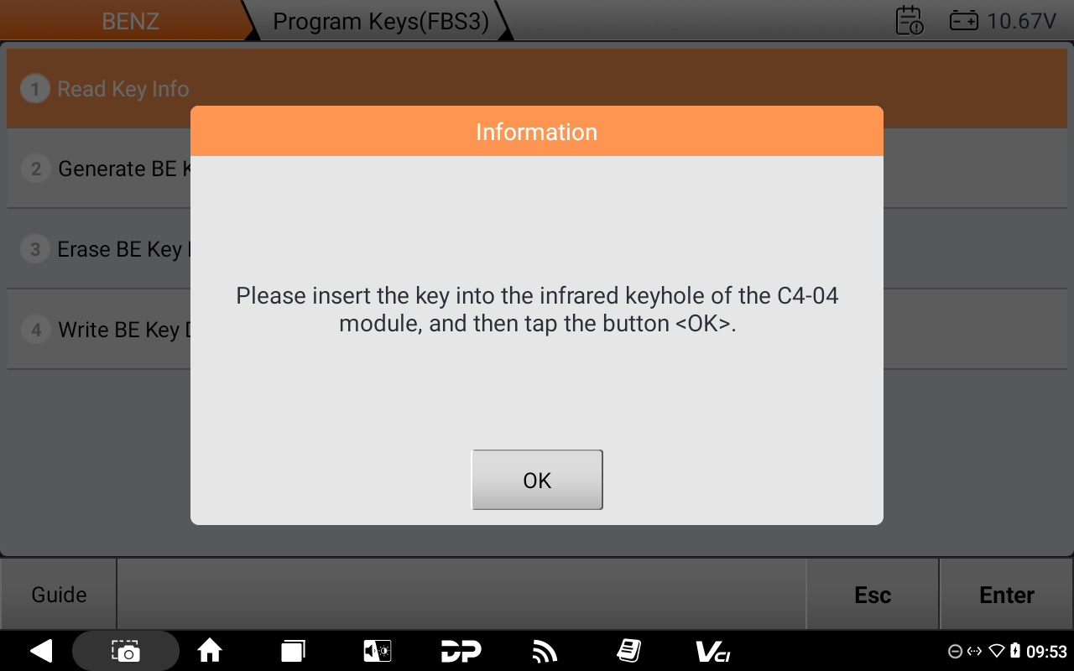
Task: Go to the Android home icon
Action: (209, 651)
